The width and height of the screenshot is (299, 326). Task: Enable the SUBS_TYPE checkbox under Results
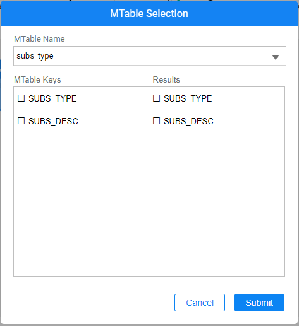click(x=156, y=98)
